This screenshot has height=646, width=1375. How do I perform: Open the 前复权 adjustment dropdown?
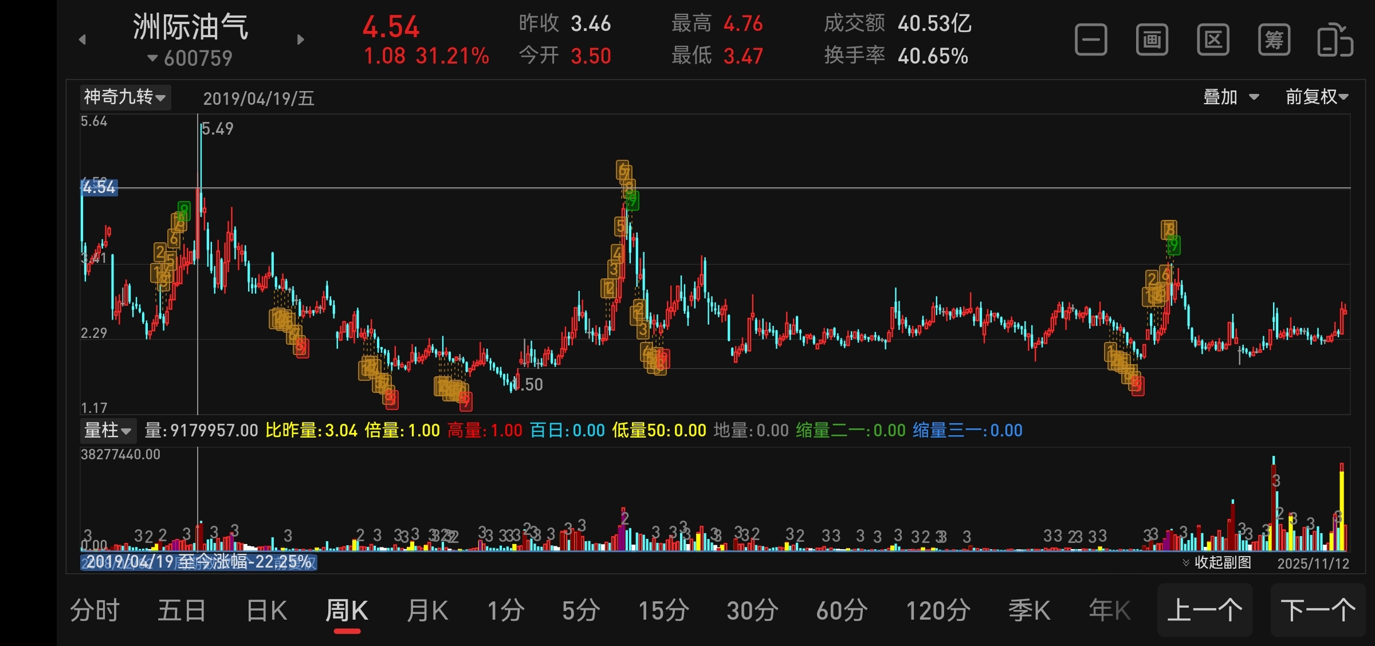click(x=1317, y=97)
